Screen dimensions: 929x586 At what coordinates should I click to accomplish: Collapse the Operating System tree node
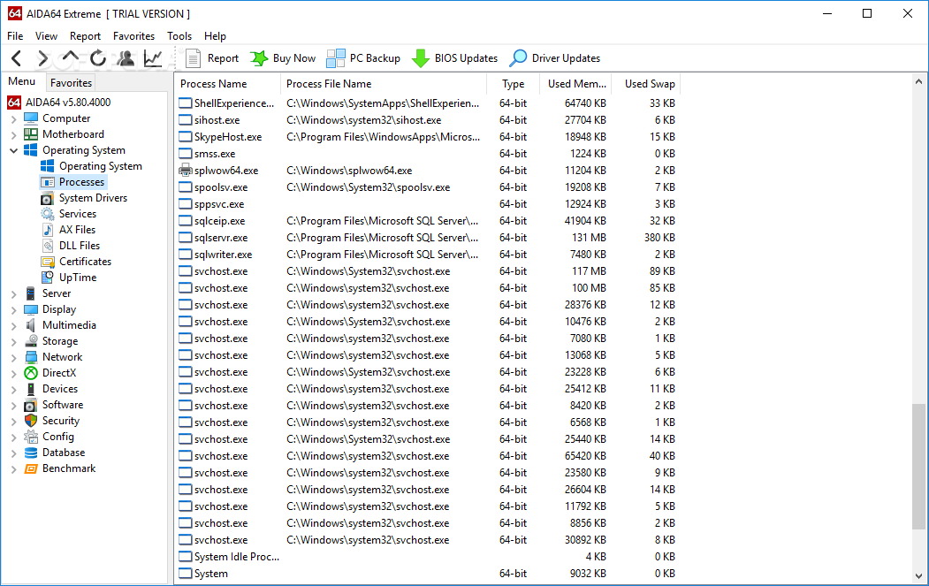point(13,150)
